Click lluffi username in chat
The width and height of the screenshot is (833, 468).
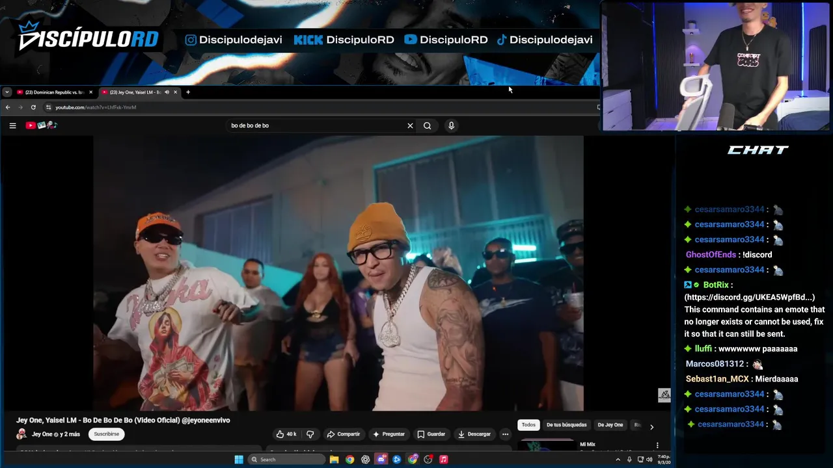point(703,349)
